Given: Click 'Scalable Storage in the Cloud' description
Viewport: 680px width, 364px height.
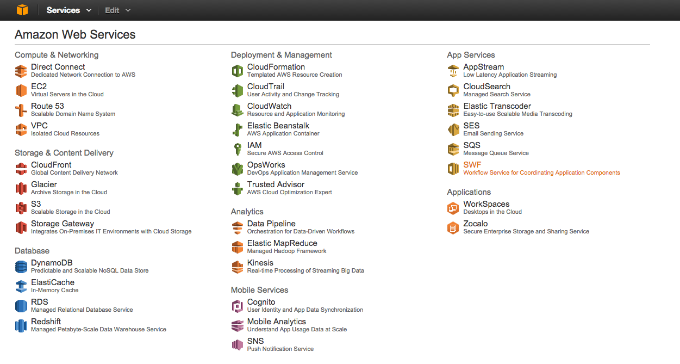Looking at the screenshot, I should [x=71, y=212].
